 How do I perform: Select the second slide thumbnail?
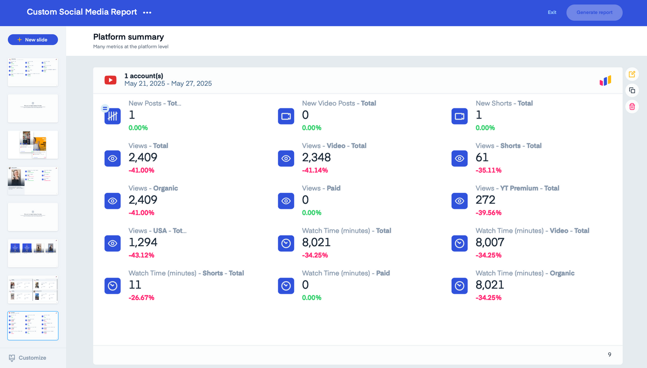click(33, 108)
